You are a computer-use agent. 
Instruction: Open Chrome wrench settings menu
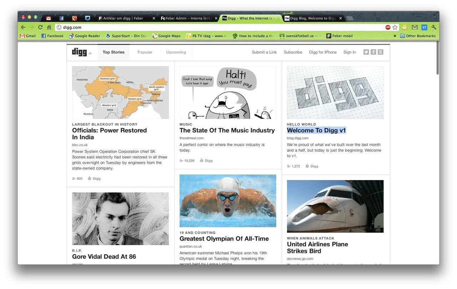coord(434,27)
